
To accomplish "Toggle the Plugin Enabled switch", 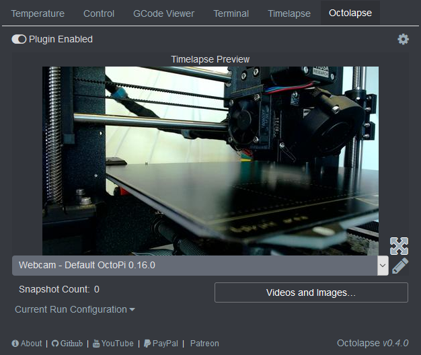I will click(19, 39).
